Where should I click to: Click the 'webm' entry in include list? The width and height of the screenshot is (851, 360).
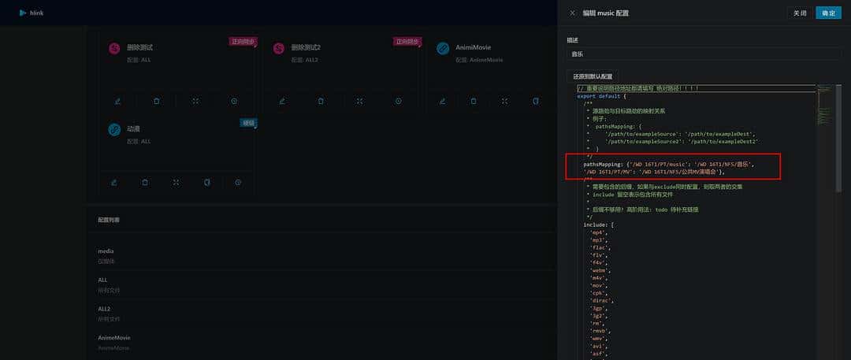coord(600,270)
